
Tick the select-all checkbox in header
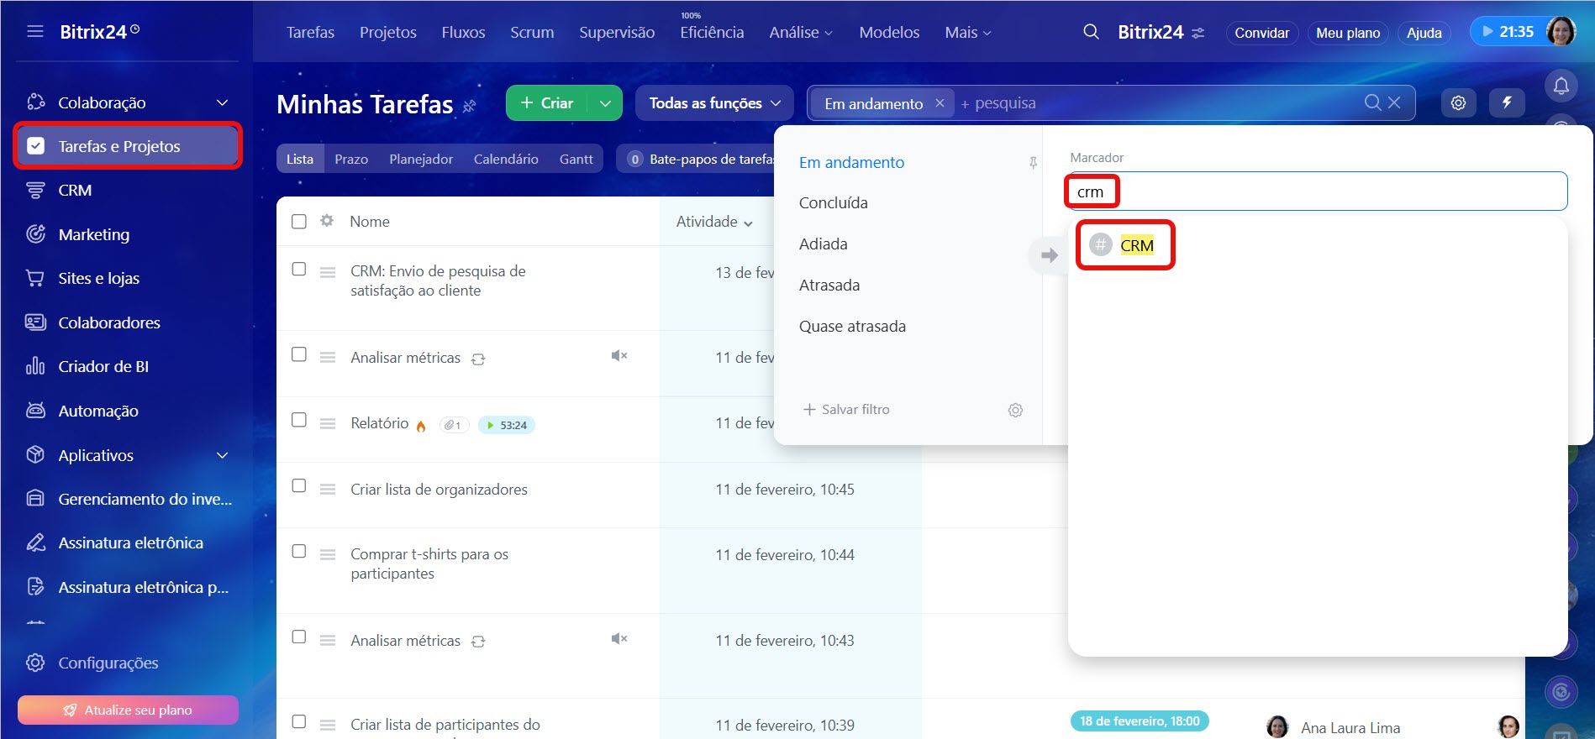[x=299, y=222]
